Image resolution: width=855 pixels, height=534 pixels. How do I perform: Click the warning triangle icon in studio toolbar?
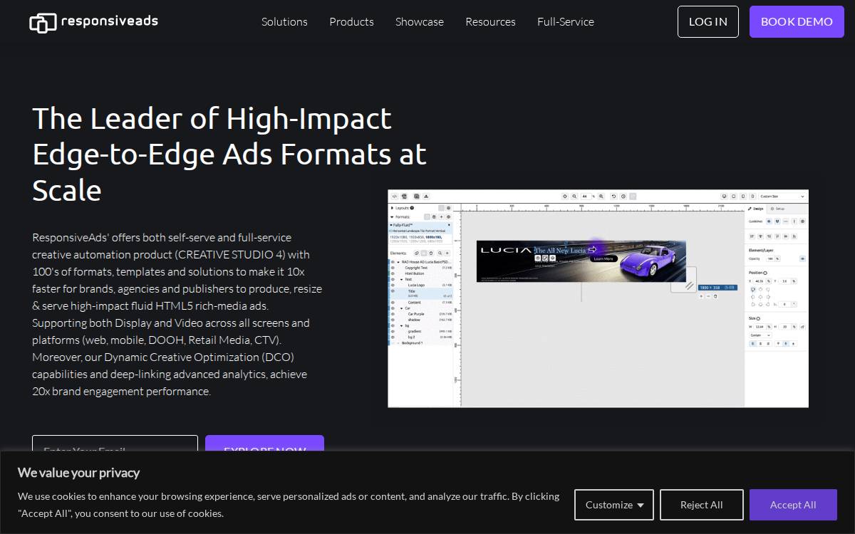[426, 197]
